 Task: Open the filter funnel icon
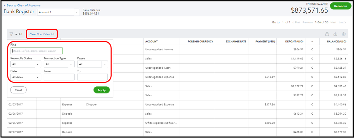click(x=11, y=34)
